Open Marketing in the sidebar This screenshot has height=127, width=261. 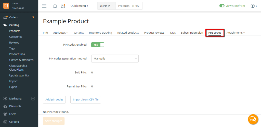[15, 98]
